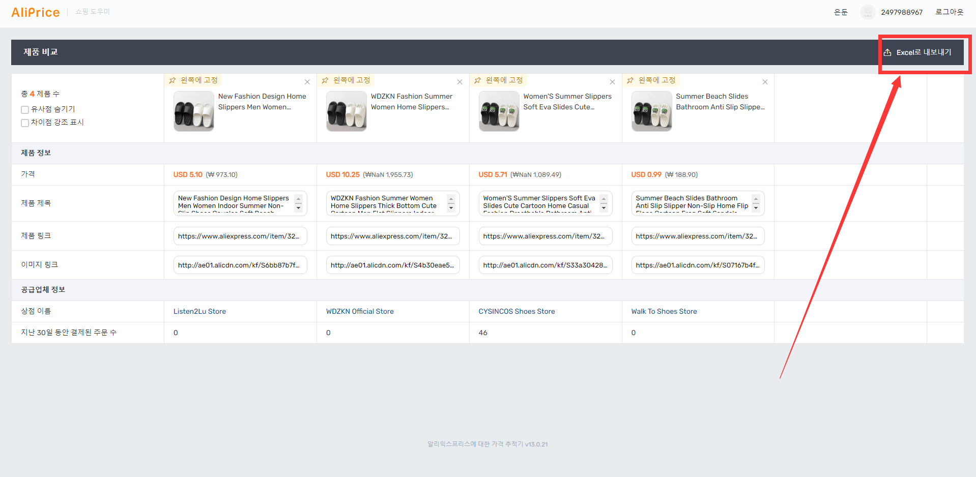Remove WDZKN Fashion Summer column

tap(460, 82)
